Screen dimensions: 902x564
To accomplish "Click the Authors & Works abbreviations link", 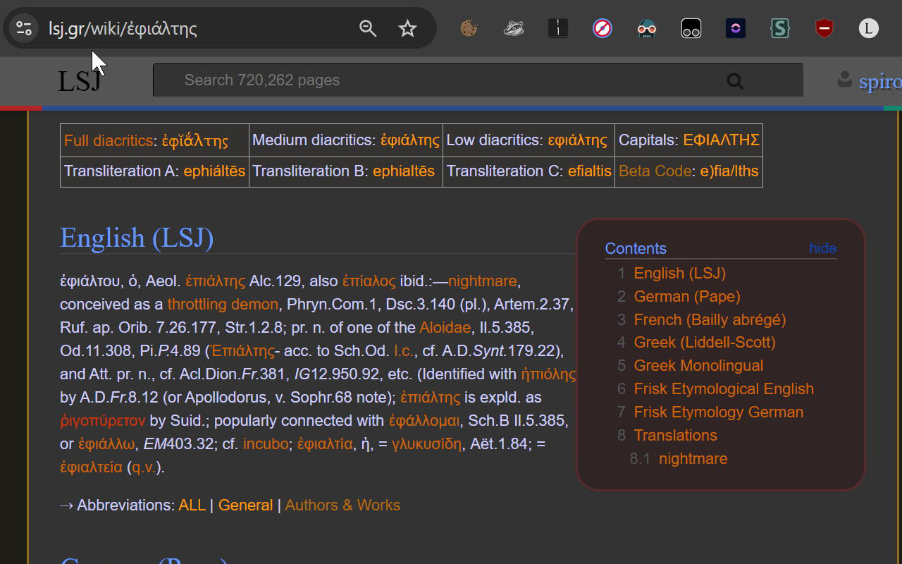I will pos(342,505).
